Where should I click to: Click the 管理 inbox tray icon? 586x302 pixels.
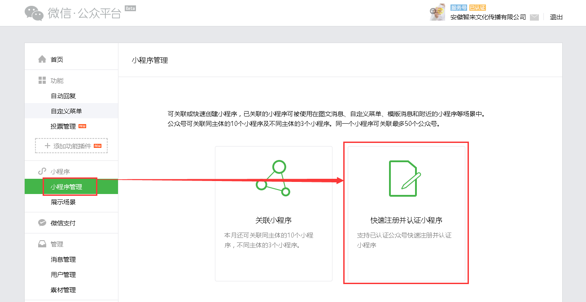[x=42, y=244]
